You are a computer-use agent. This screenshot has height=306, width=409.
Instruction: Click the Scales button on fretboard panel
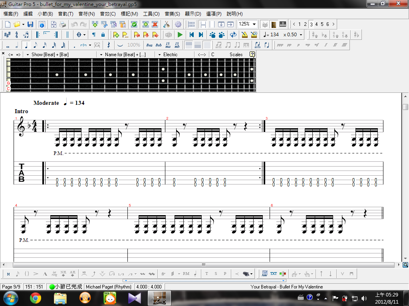(x=236, y=54)
